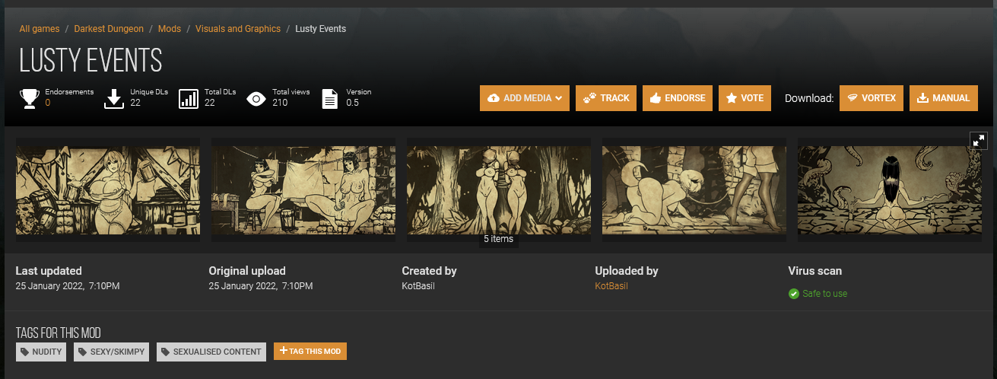Click the Endorsements trophy icon
This screenshot has width=997, height=379.
30,98
